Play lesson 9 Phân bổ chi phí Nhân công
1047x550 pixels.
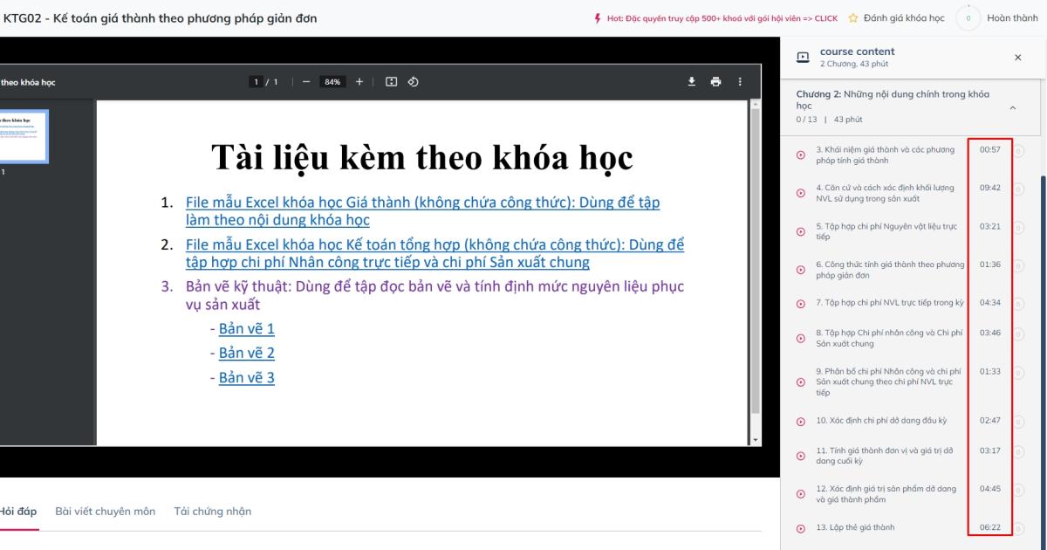(x=801, y=382)
